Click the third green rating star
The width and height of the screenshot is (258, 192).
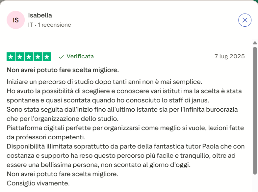click(29, 57)
